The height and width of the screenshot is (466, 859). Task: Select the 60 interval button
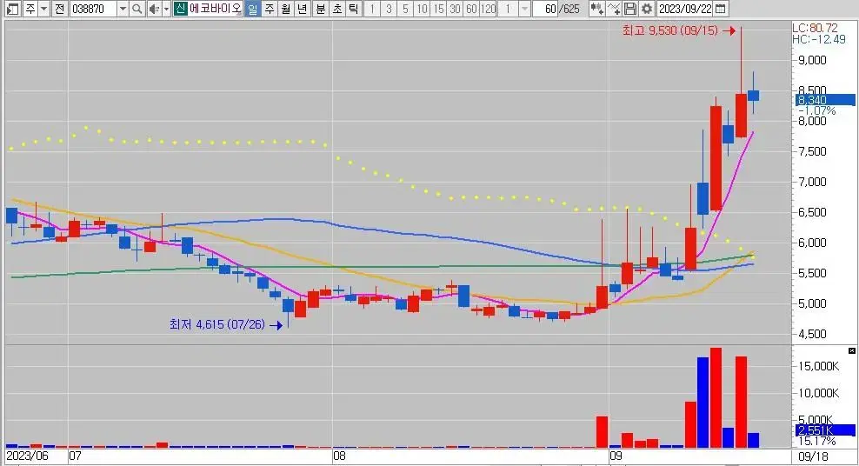tap(471, 9)
